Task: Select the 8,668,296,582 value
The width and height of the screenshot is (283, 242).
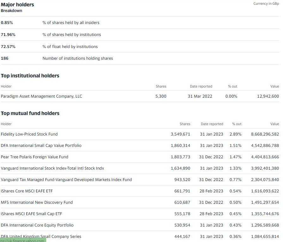Action: tap(265, 134)
